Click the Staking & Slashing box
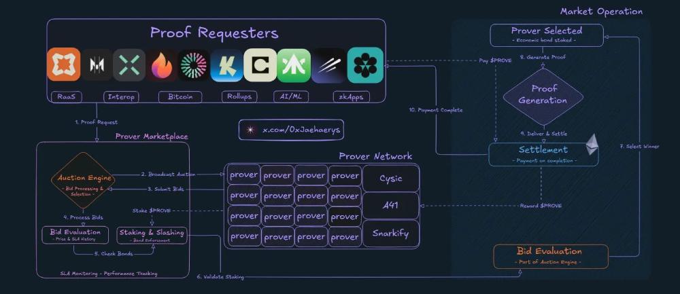Image resolution: width=680 pixels, height=294 pixels. point(152,235)
